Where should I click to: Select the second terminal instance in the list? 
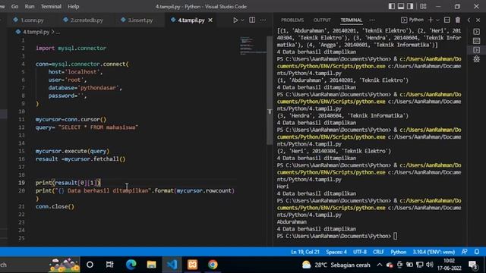pyautogui.click(x=477, y=40)
